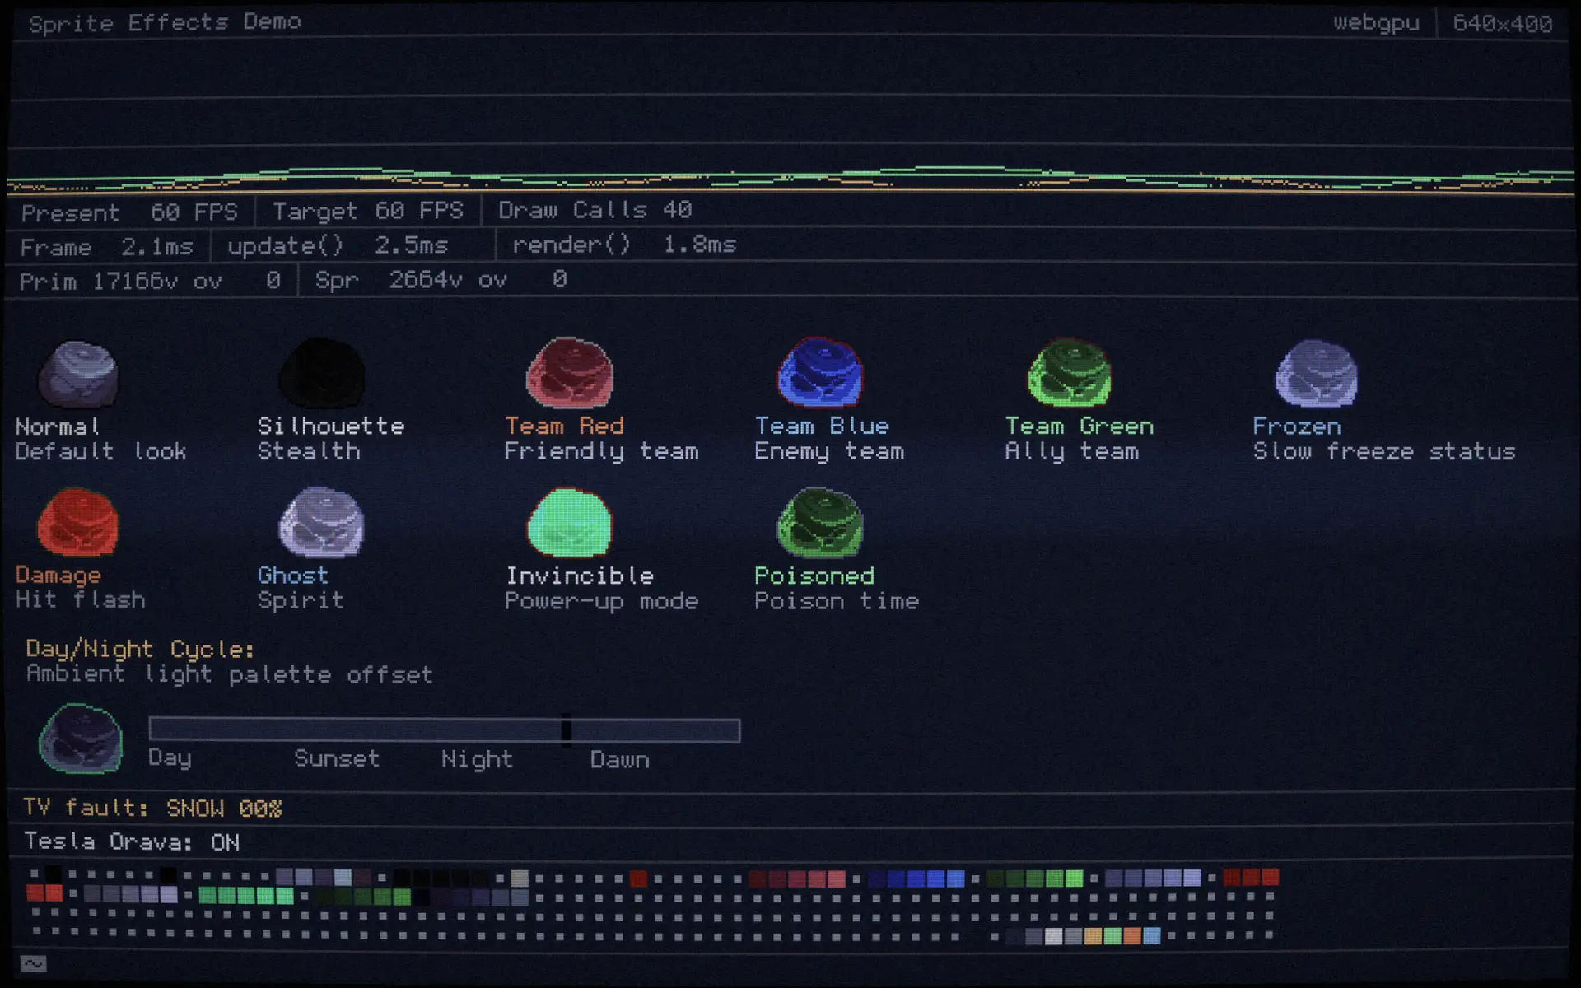
Task: Click the Dawn label under slider
Action: click(x=620, y=759)
